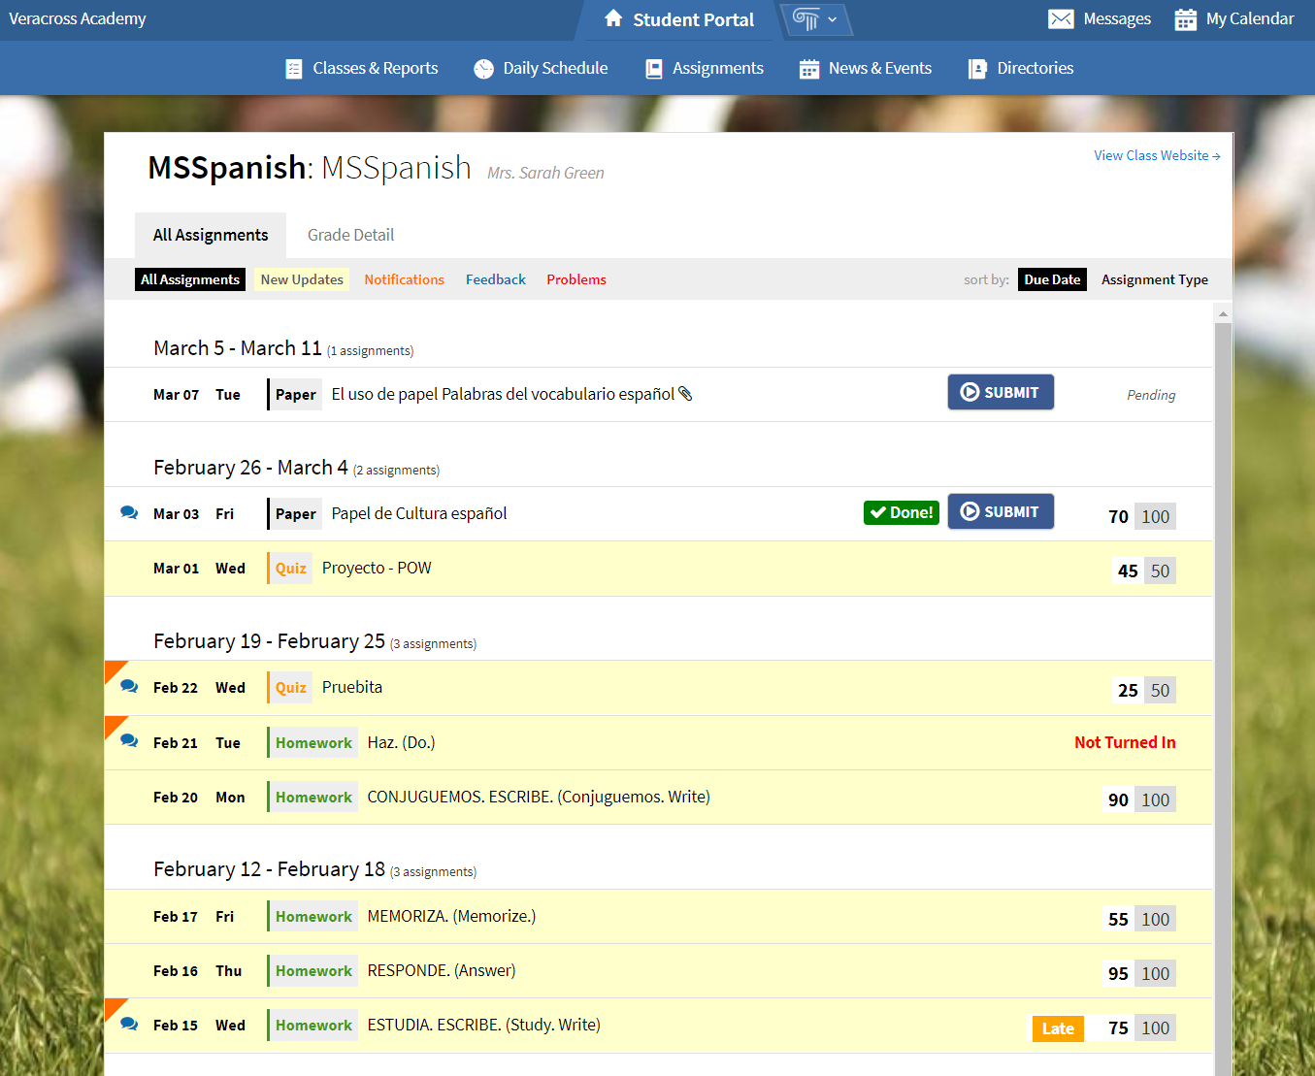Enable the Notifications filter

point(404,278)
